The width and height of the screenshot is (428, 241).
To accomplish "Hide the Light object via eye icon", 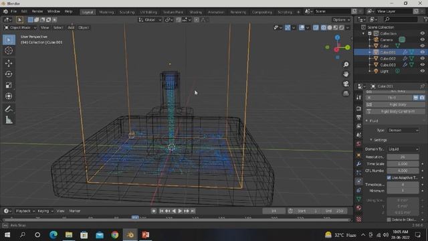I will tap(422, 71).
